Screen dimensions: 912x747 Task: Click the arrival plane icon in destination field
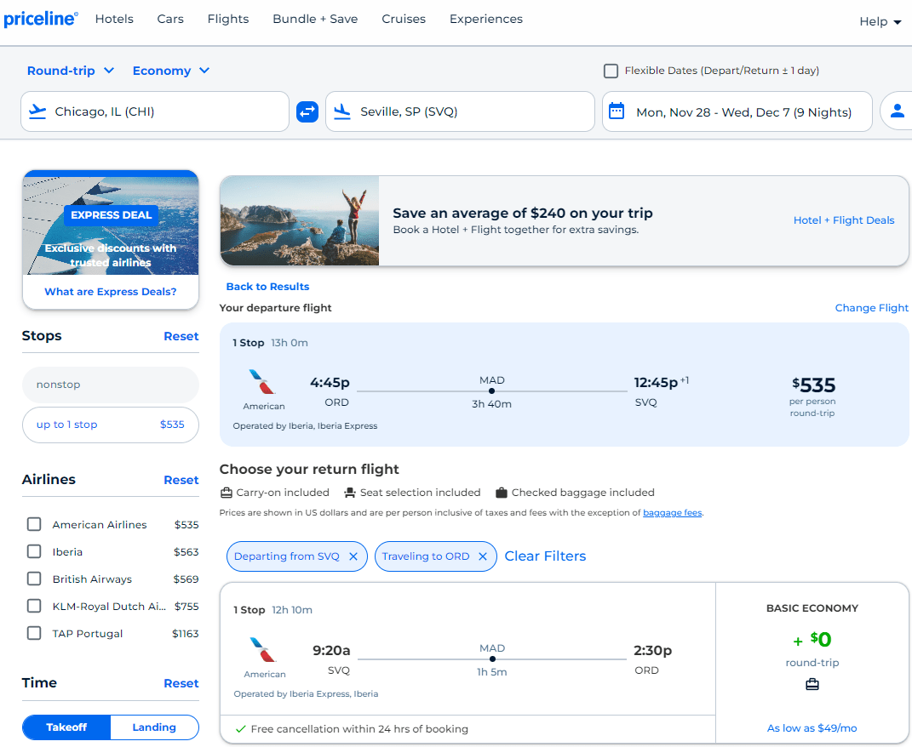[x=343, y=111]
